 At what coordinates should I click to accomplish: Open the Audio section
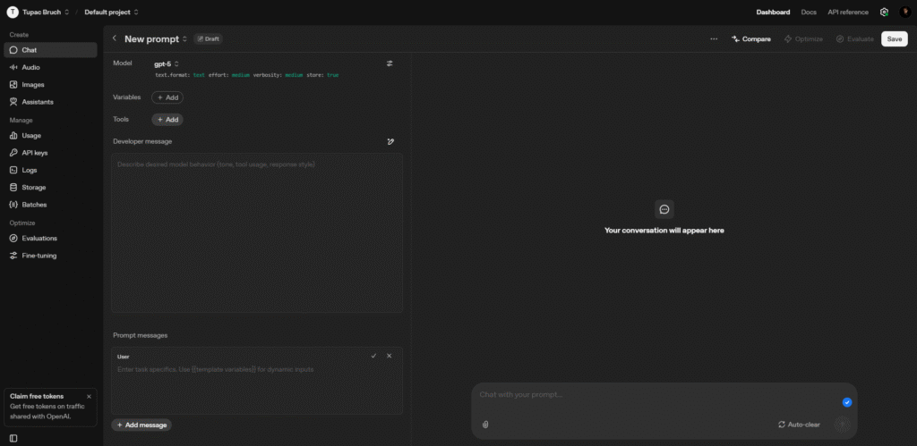pyautogui.click(x=50, y=67)
